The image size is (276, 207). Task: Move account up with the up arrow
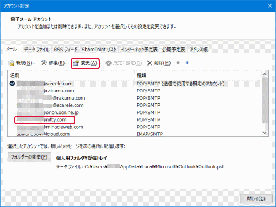178,63
